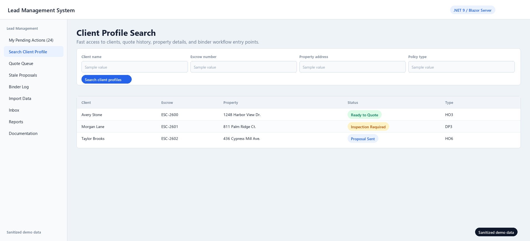This screenshot has height=241, width=530.
Task: Select Search Client Profile in sidebar
Action: tap(34, 52)
